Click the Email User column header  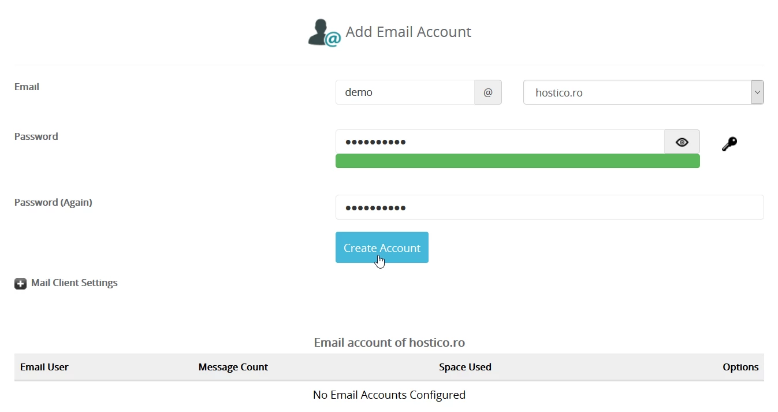(44, 367)
